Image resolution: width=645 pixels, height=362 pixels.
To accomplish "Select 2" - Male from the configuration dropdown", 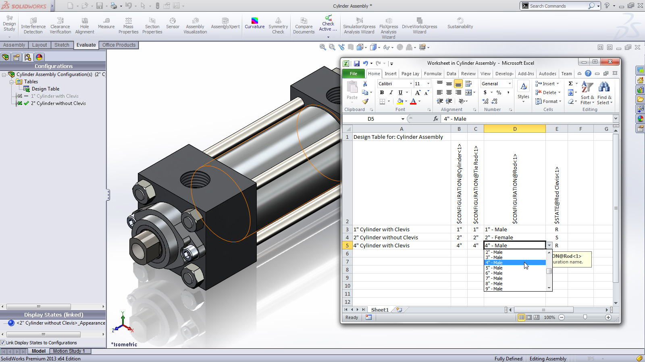I will [x=495, y=252].
